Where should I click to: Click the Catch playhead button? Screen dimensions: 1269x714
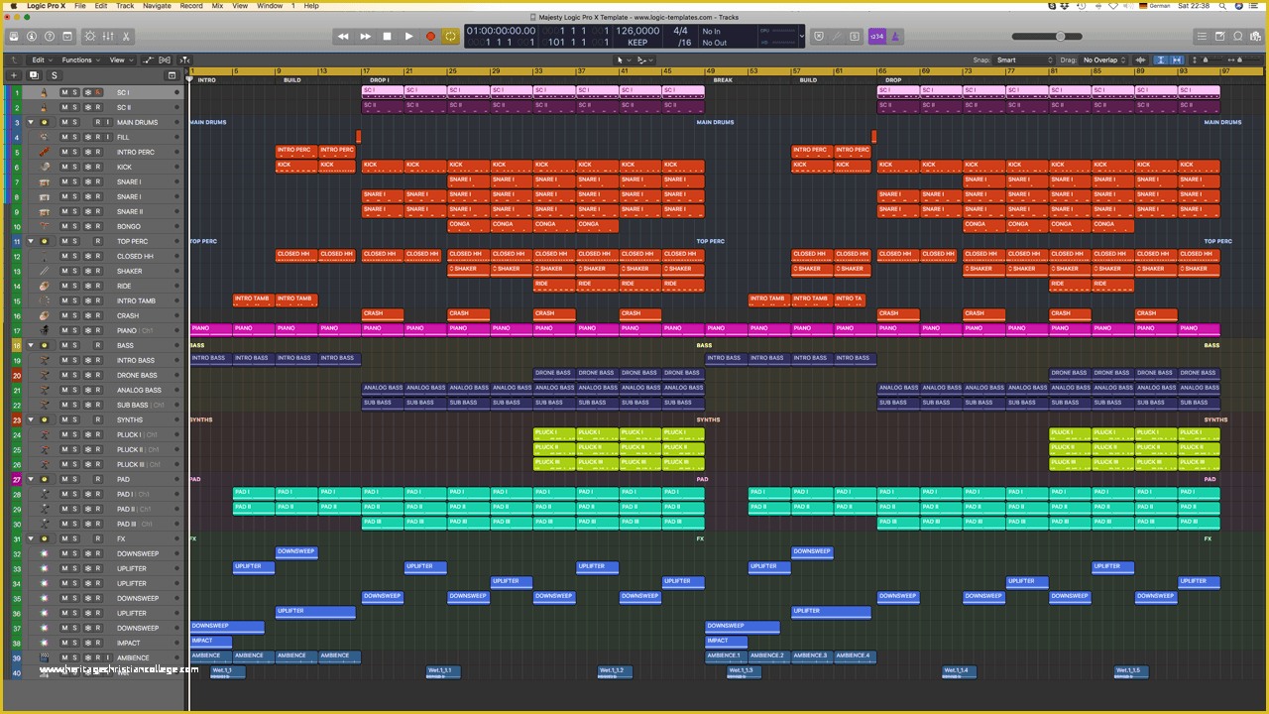[184, 60]
